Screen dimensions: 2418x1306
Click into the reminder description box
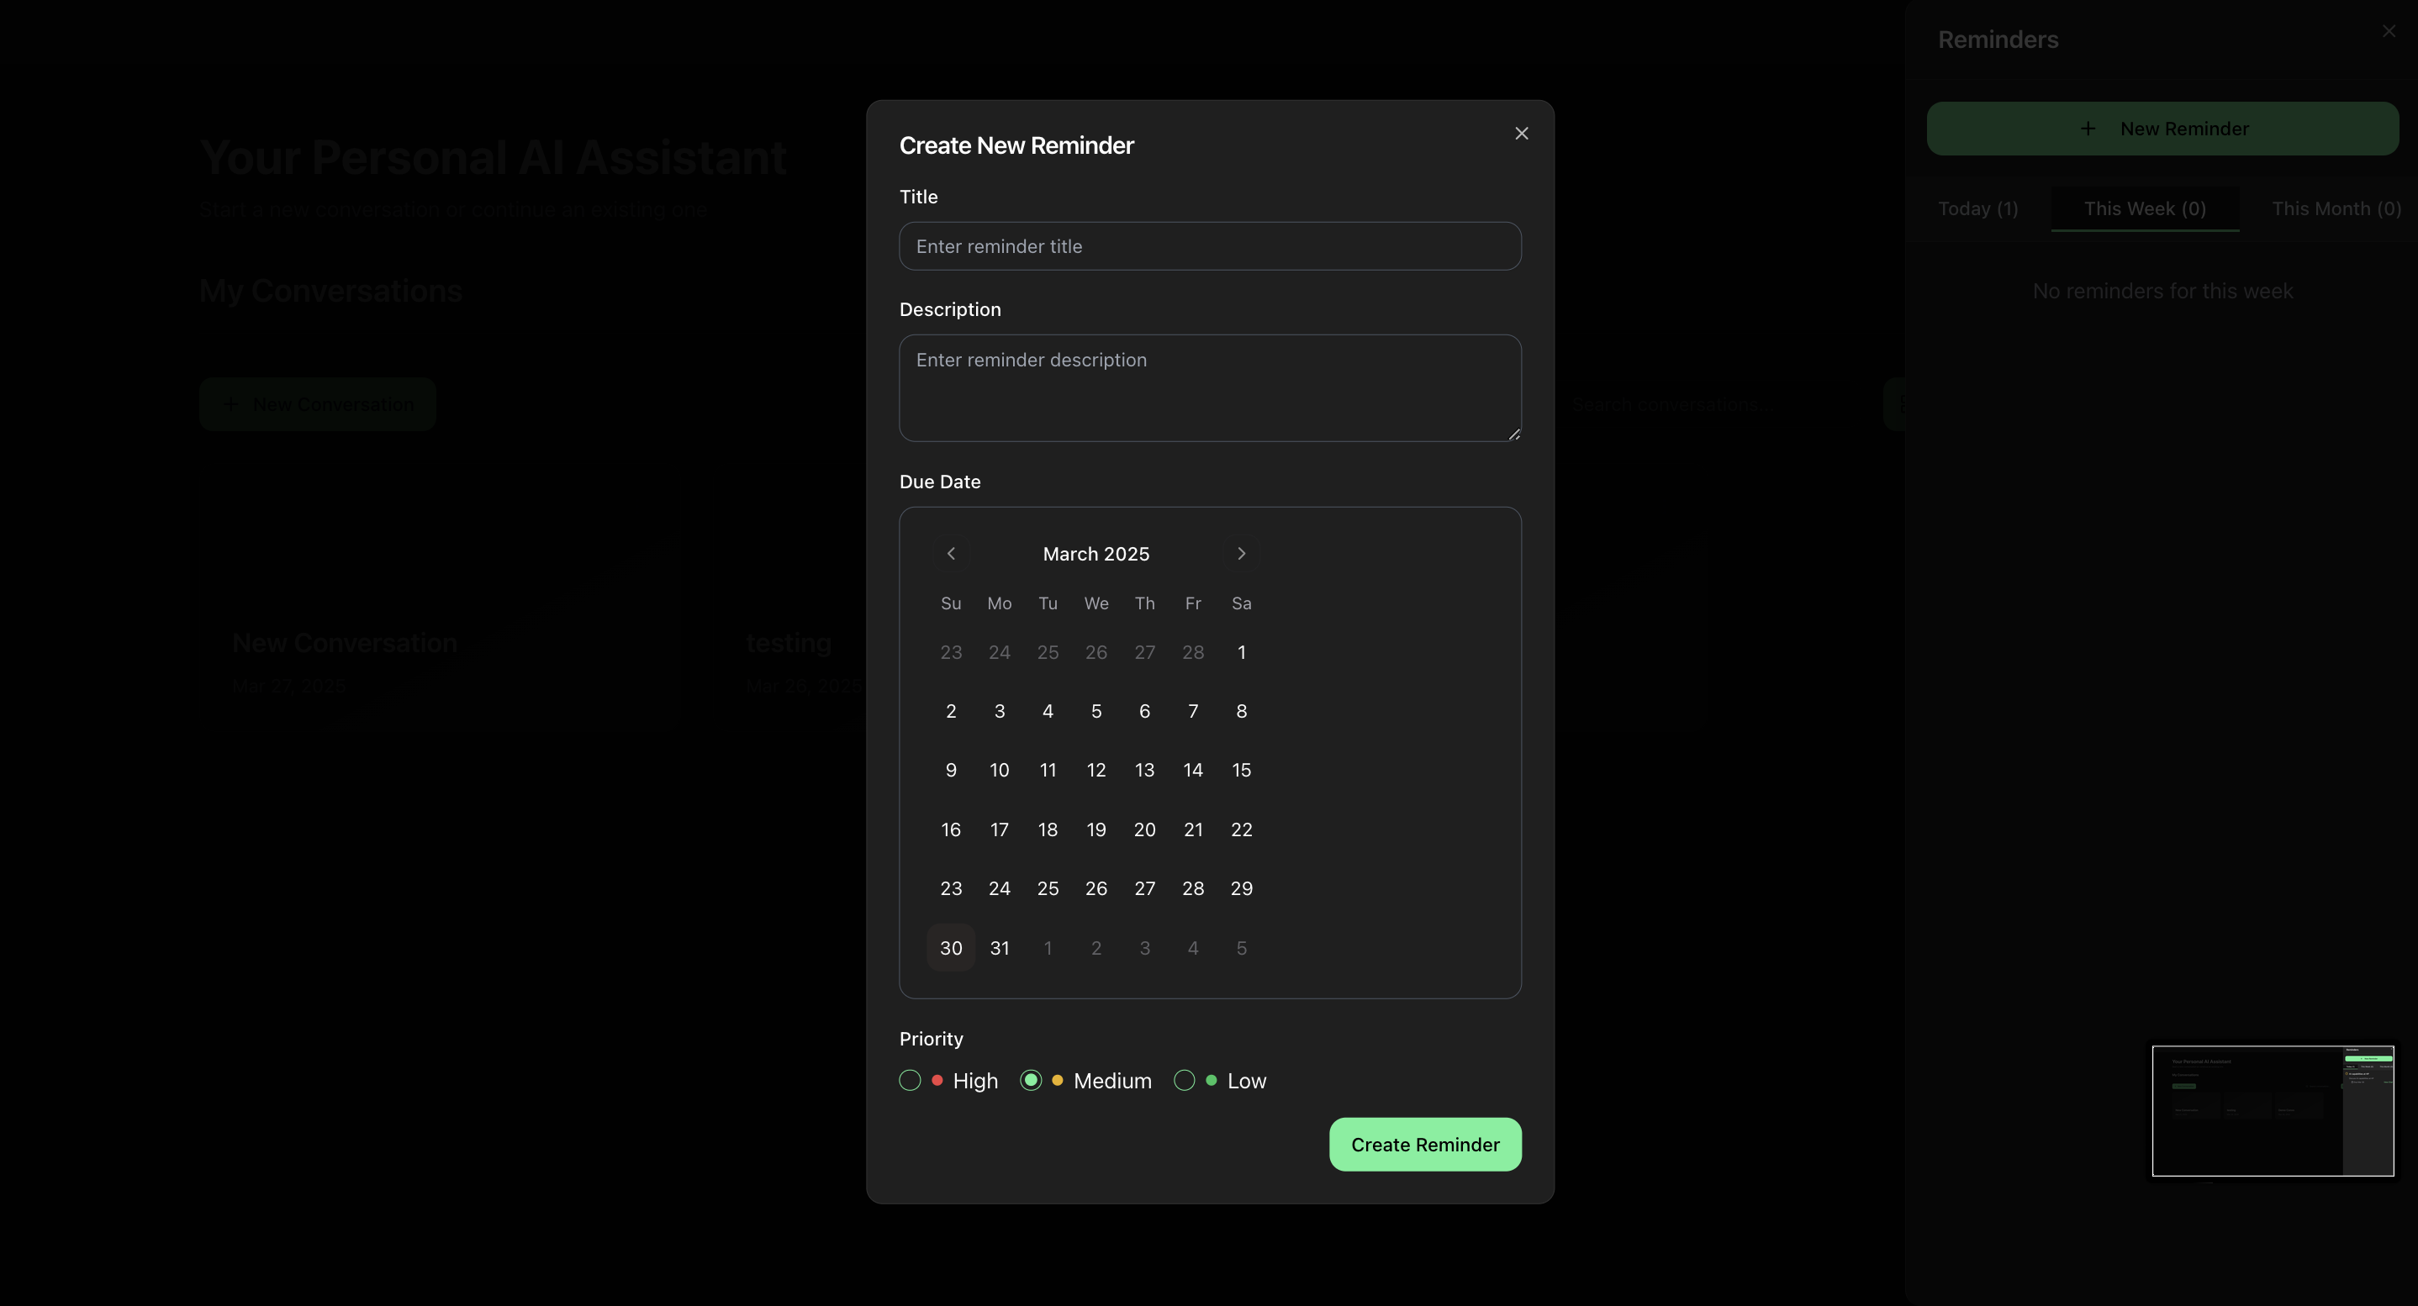point(1209,387)
